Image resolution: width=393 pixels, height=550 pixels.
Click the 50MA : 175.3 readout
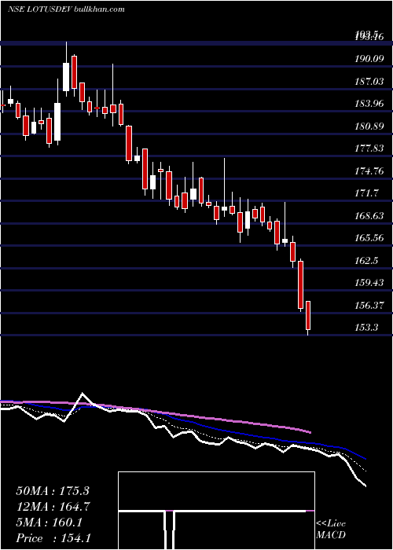point(53,491)
